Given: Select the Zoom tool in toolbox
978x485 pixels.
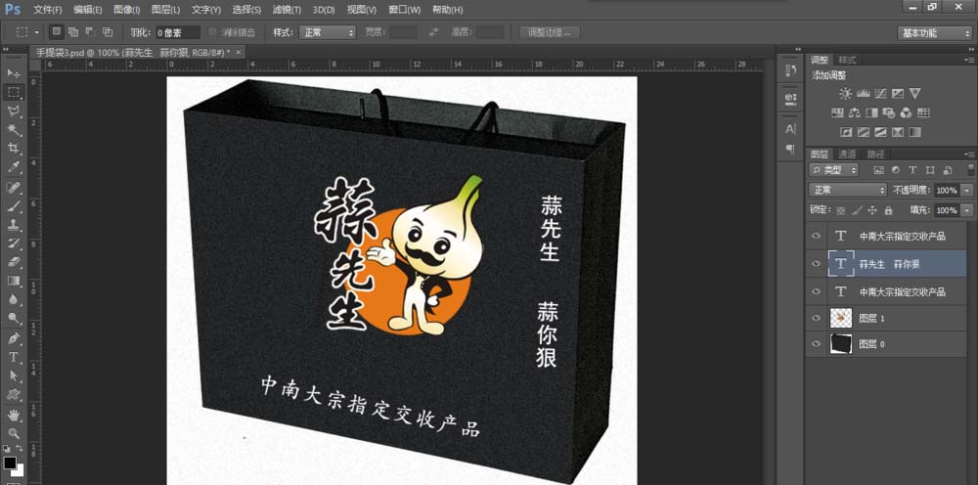Looking at the screenshot, I should [13, 433].
